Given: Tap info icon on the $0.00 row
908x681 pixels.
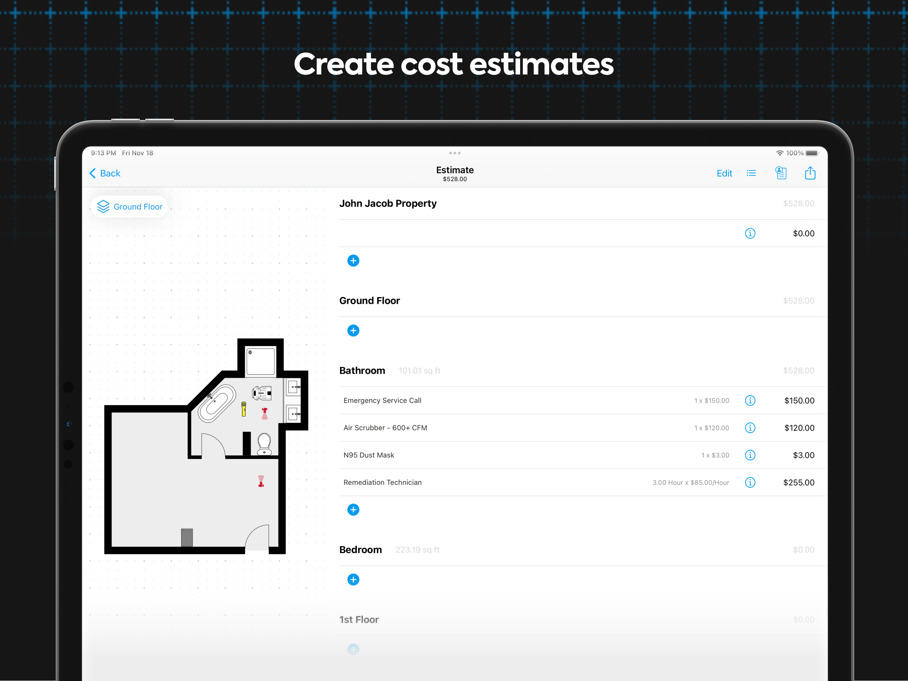Looking at the screenshot, I should tap(750, 233).
